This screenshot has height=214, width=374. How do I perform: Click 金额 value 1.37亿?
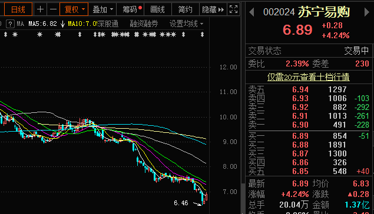(357, 205)
